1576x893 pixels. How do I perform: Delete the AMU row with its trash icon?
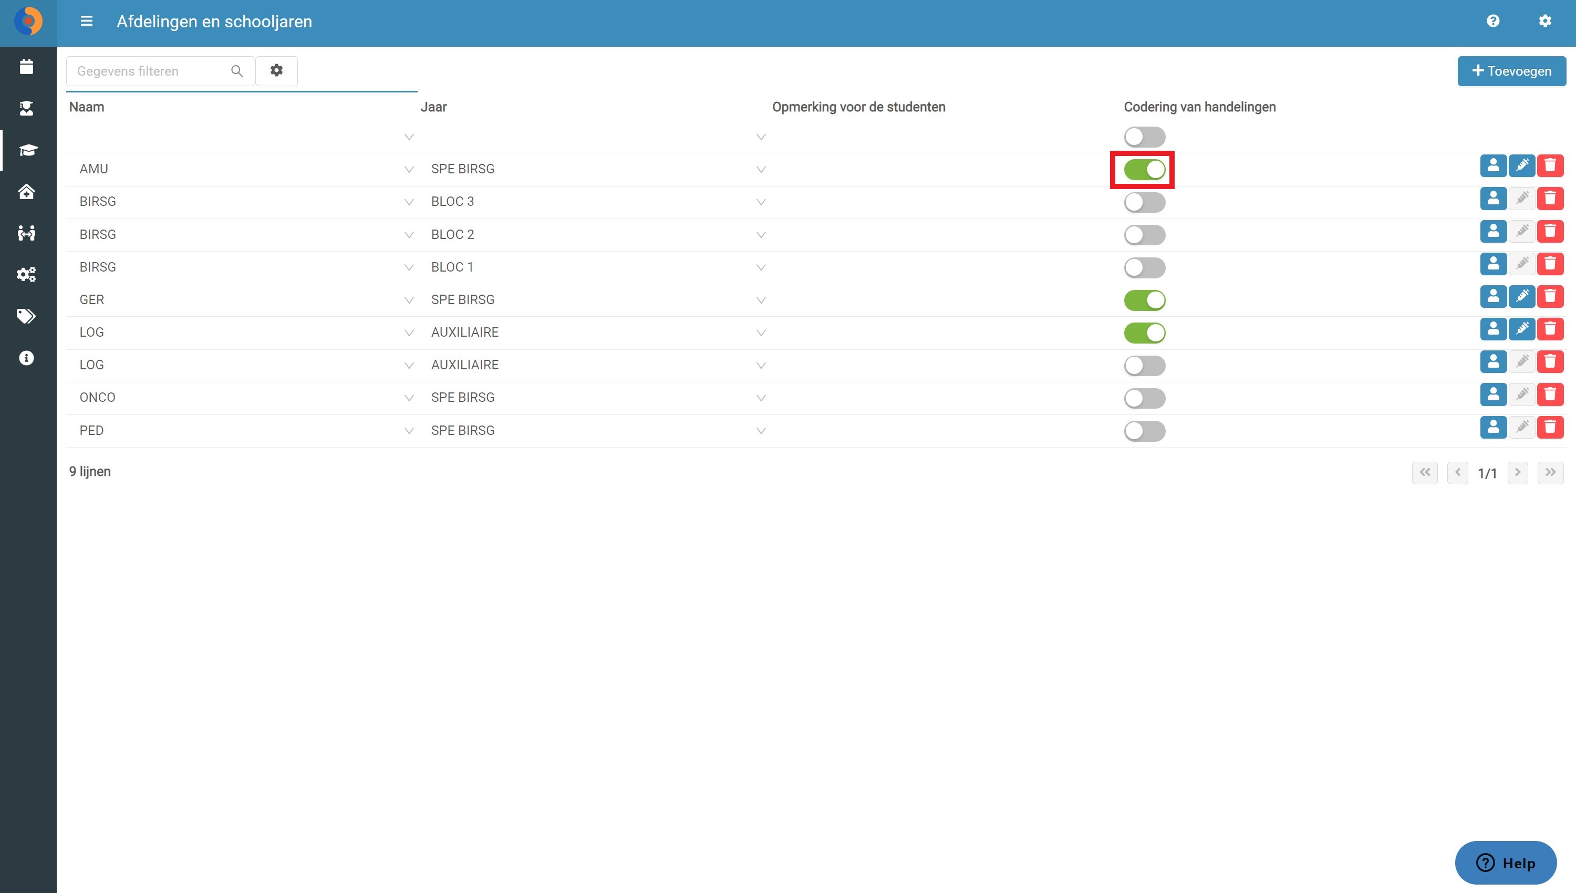pyautogui.click(x=1550, y=165)
